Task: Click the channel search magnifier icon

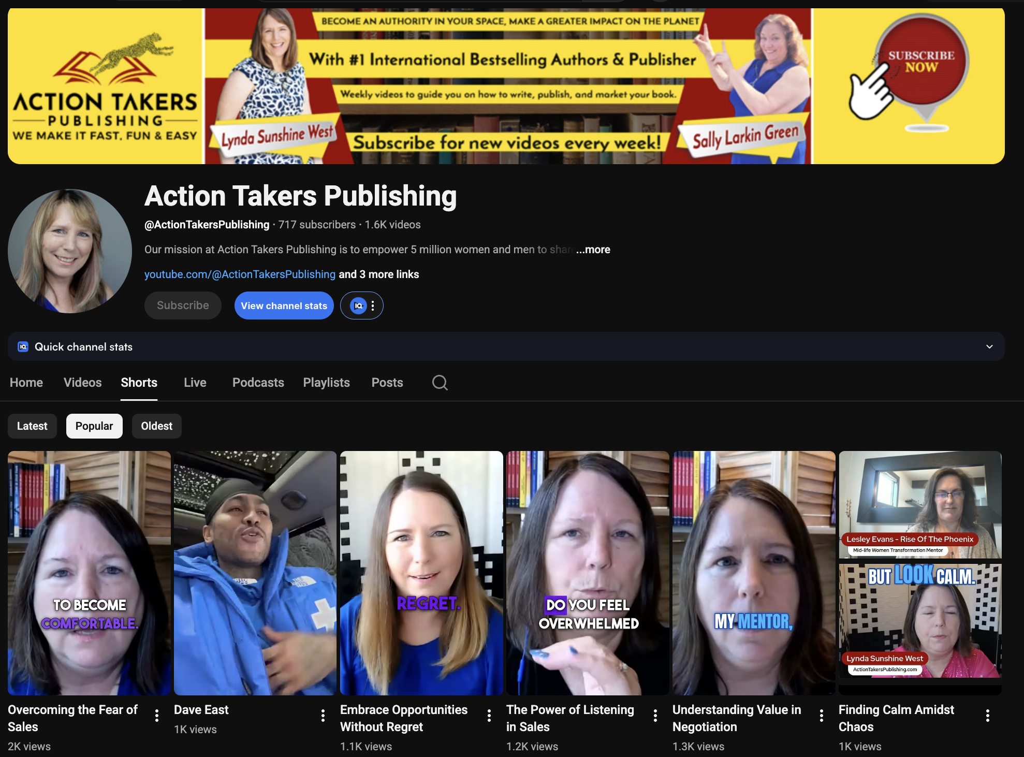Action: coord(440,383)
